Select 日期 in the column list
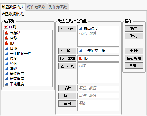147x116 pixels. 13,48
